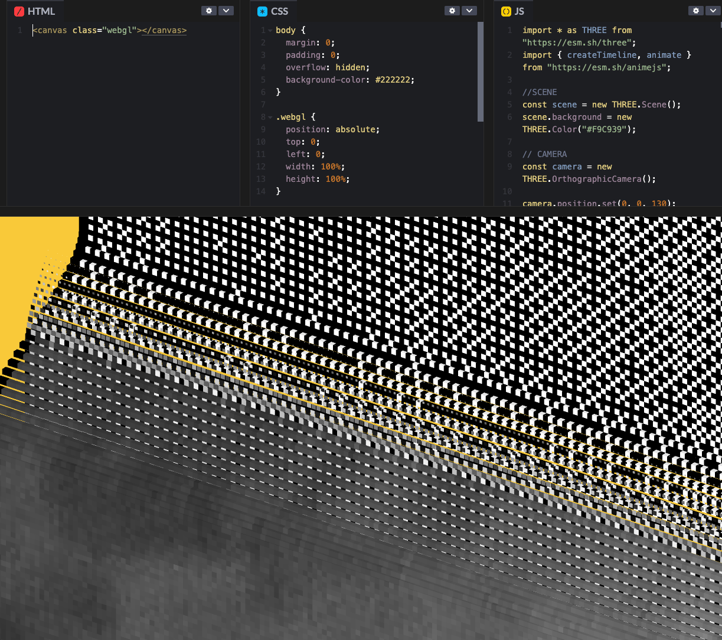This screenshot has width=722, height=640.
Task: Open CSS editor settings gear
Action: click(452, 11)
